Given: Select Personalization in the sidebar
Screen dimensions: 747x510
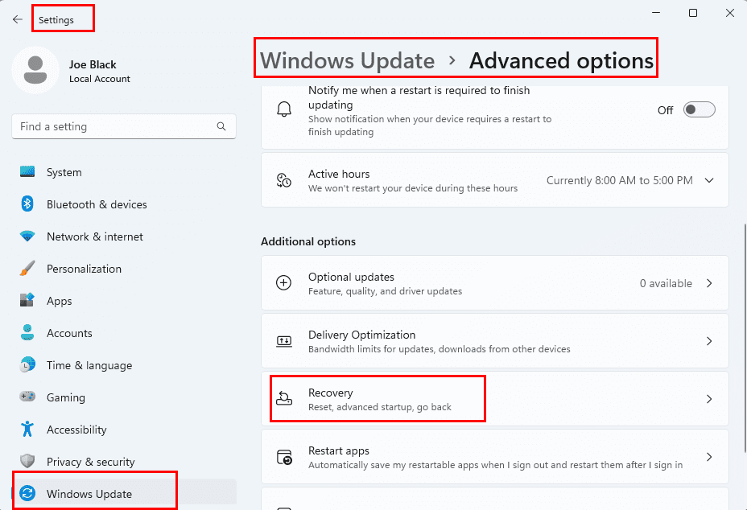Looking at the screenshot, I should 124,268.
